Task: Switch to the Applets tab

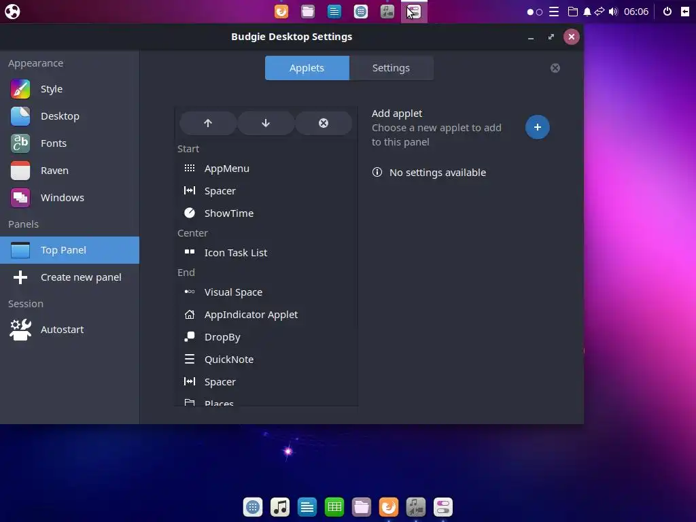Action: (x=307, y=68)
